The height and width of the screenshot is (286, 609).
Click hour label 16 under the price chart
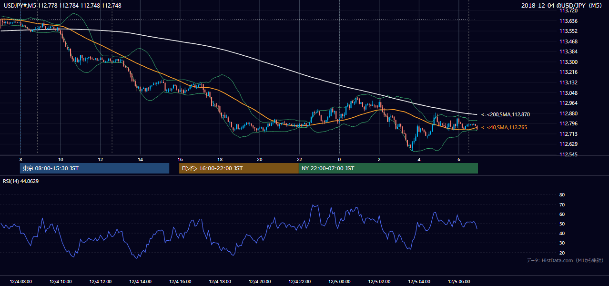(x=180, y=159)
